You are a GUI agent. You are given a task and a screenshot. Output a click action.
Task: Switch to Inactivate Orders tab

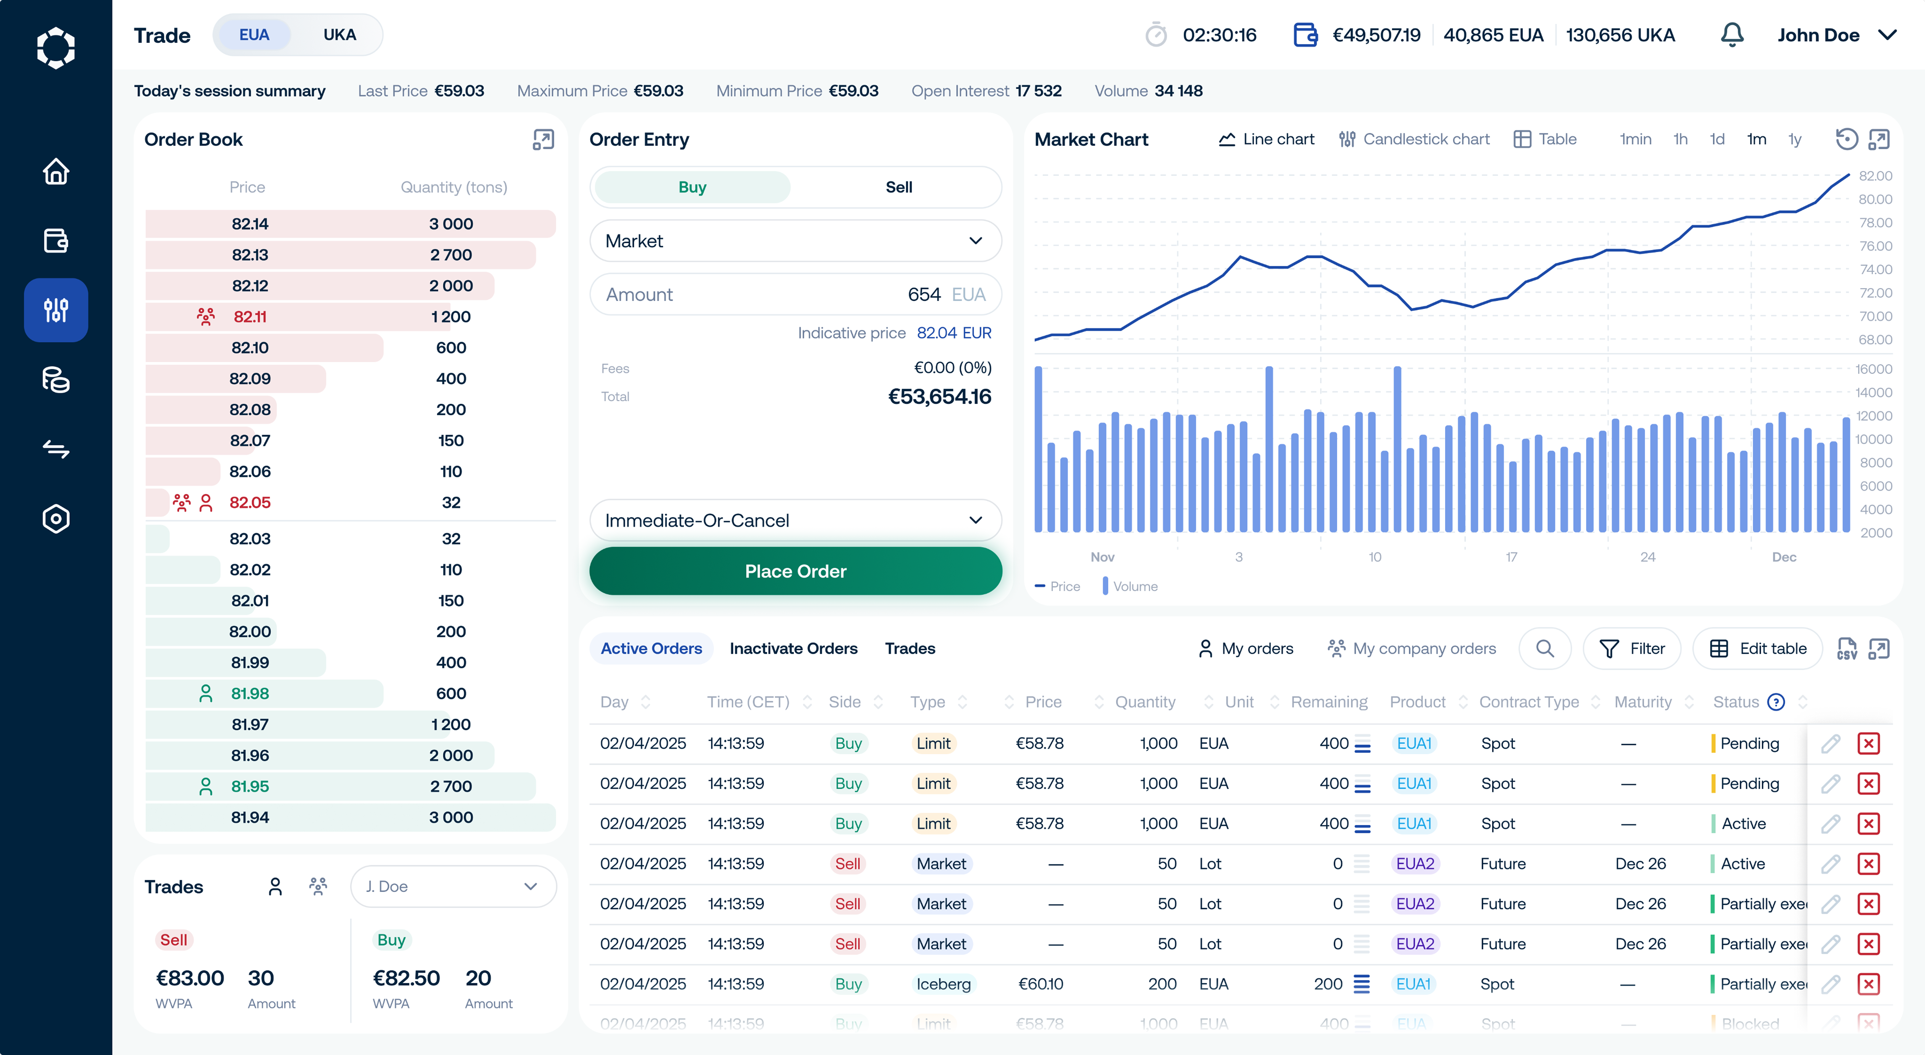click(x=793, y=649)
